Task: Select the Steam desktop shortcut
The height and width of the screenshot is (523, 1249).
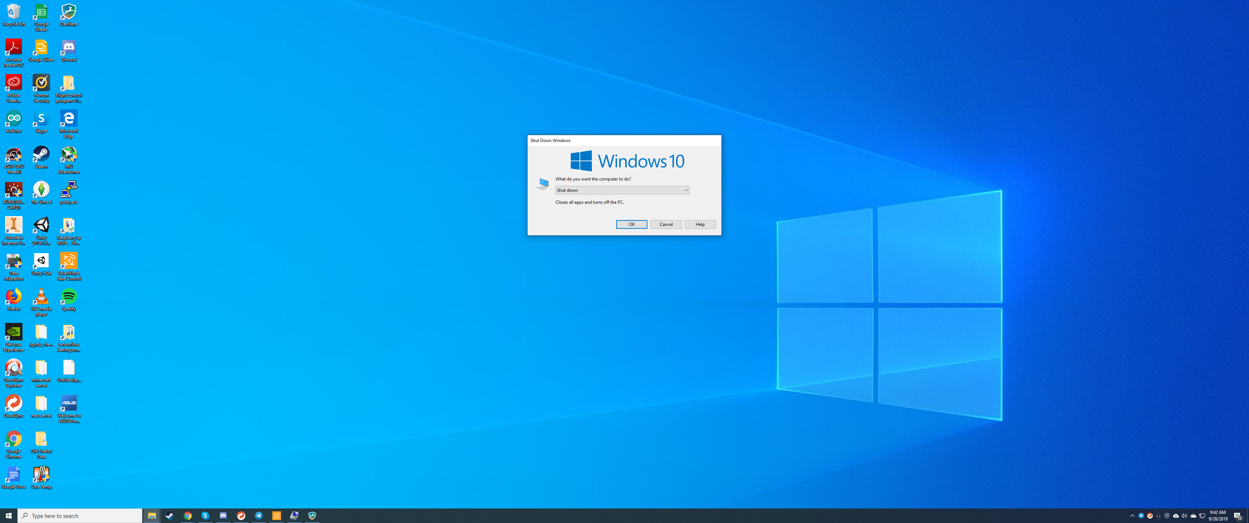Action: pos(41,158)
